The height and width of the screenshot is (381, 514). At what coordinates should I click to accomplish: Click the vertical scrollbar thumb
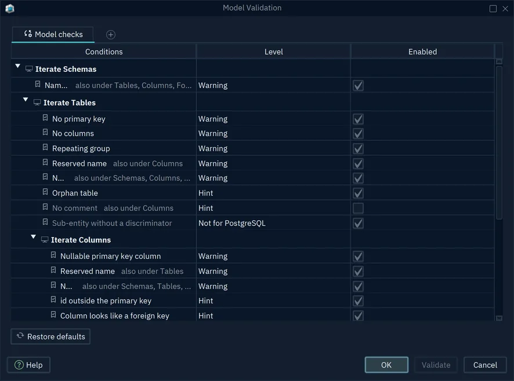pyautogui.click(x=499, y=142)
